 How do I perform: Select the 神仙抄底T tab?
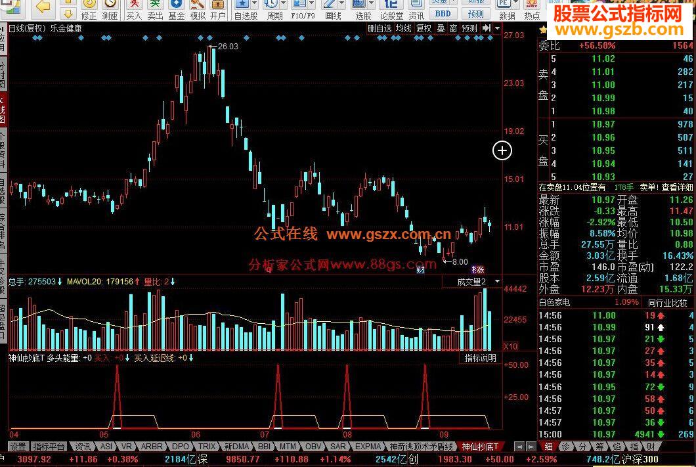click(x=479, y=446)
